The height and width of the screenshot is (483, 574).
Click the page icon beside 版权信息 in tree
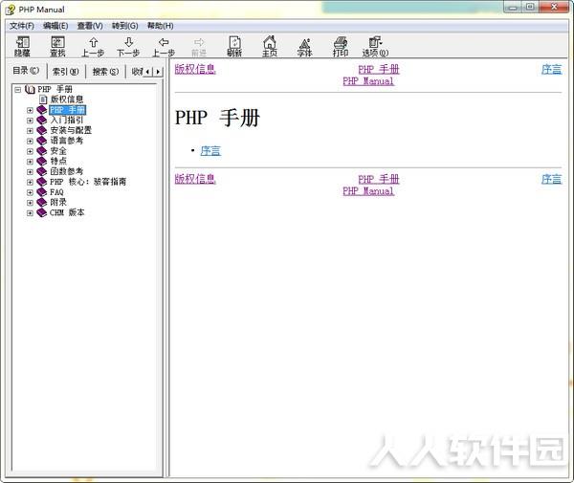[x=43, y=99]
